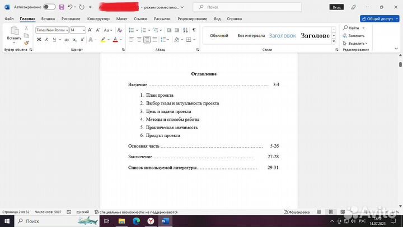Toggle italic К formatting

pos(46,40)
